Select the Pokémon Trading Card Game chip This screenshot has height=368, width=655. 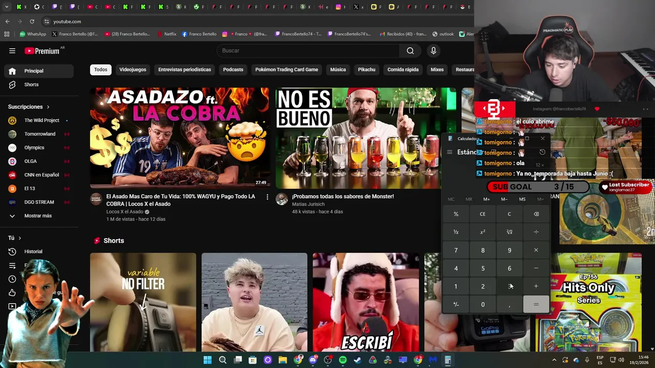287,70
